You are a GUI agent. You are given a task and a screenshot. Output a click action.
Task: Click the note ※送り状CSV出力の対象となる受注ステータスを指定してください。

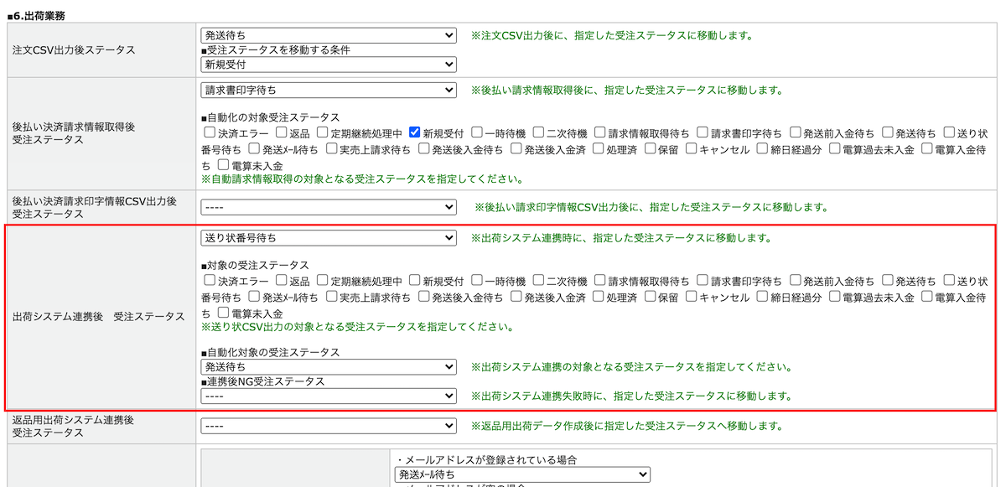tap(358, 327)
